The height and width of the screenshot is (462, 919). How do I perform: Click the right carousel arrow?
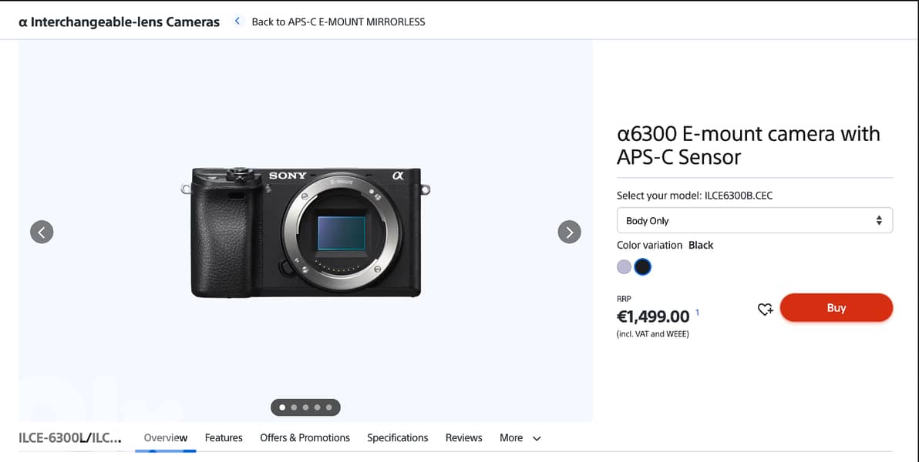(x=569, y=232)
